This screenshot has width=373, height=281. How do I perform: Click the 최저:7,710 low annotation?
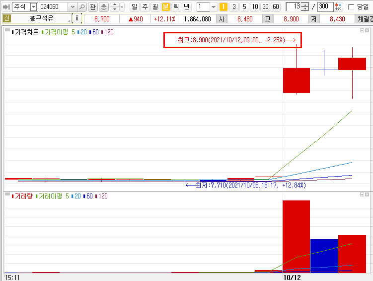click(x=245, y=185)
